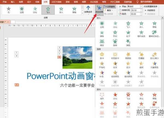Open the 插入 (Insert) ribbon tab
Screen dimensions: 164x118
(x=13, y=2)
